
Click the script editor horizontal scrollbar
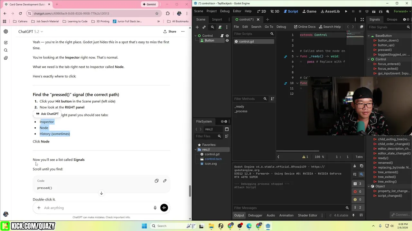point(298,151)
